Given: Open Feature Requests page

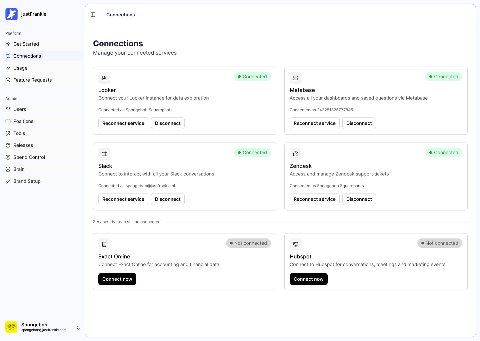Looking at the screenshot, I should [42, 80].
